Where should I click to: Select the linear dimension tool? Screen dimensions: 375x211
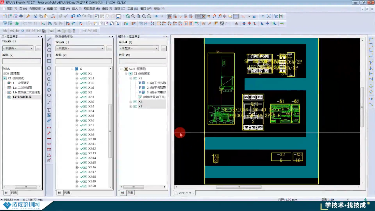tap(49, 128)
